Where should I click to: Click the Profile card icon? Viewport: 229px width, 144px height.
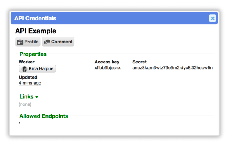click(x=20, y=42)
